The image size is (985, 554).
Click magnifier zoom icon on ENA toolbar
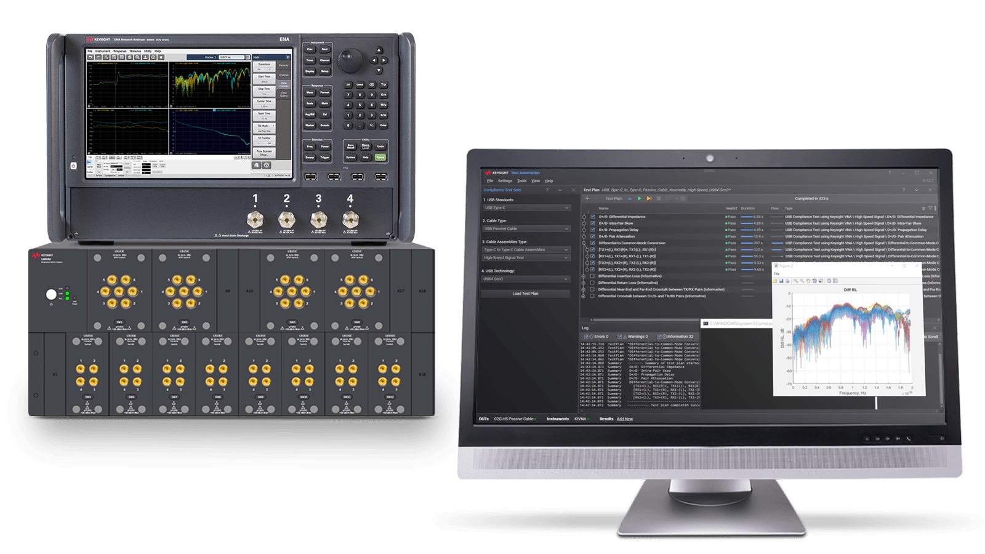point(137,57)
